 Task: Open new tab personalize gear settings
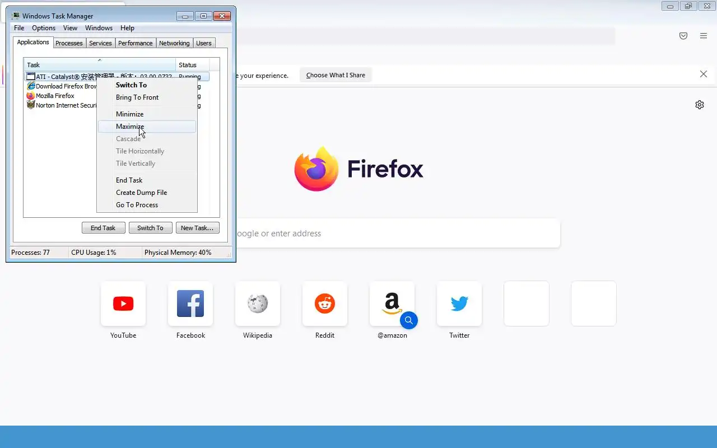pyautogui.click(x=700, y=105)
